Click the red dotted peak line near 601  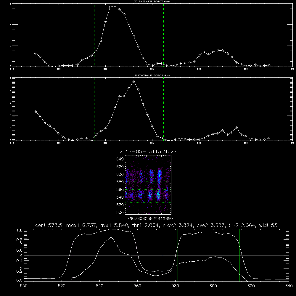coord(215,255)
